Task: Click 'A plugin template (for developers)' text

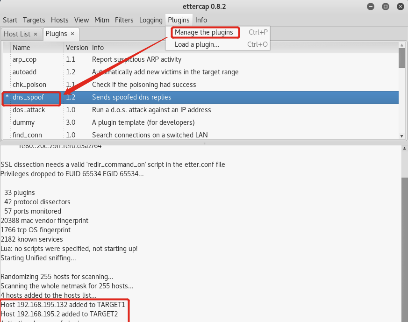Action: pyautogui.click(x=143, y=122)
